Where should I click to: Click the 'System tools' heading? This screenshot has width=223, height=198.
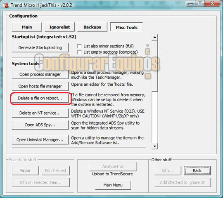point(26,64)
